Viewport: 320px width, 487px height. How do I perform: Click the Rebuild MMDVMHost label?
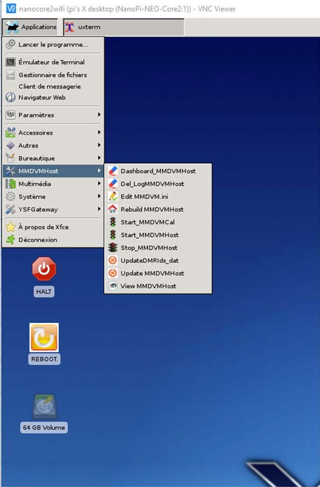click(x=152, y=209)
